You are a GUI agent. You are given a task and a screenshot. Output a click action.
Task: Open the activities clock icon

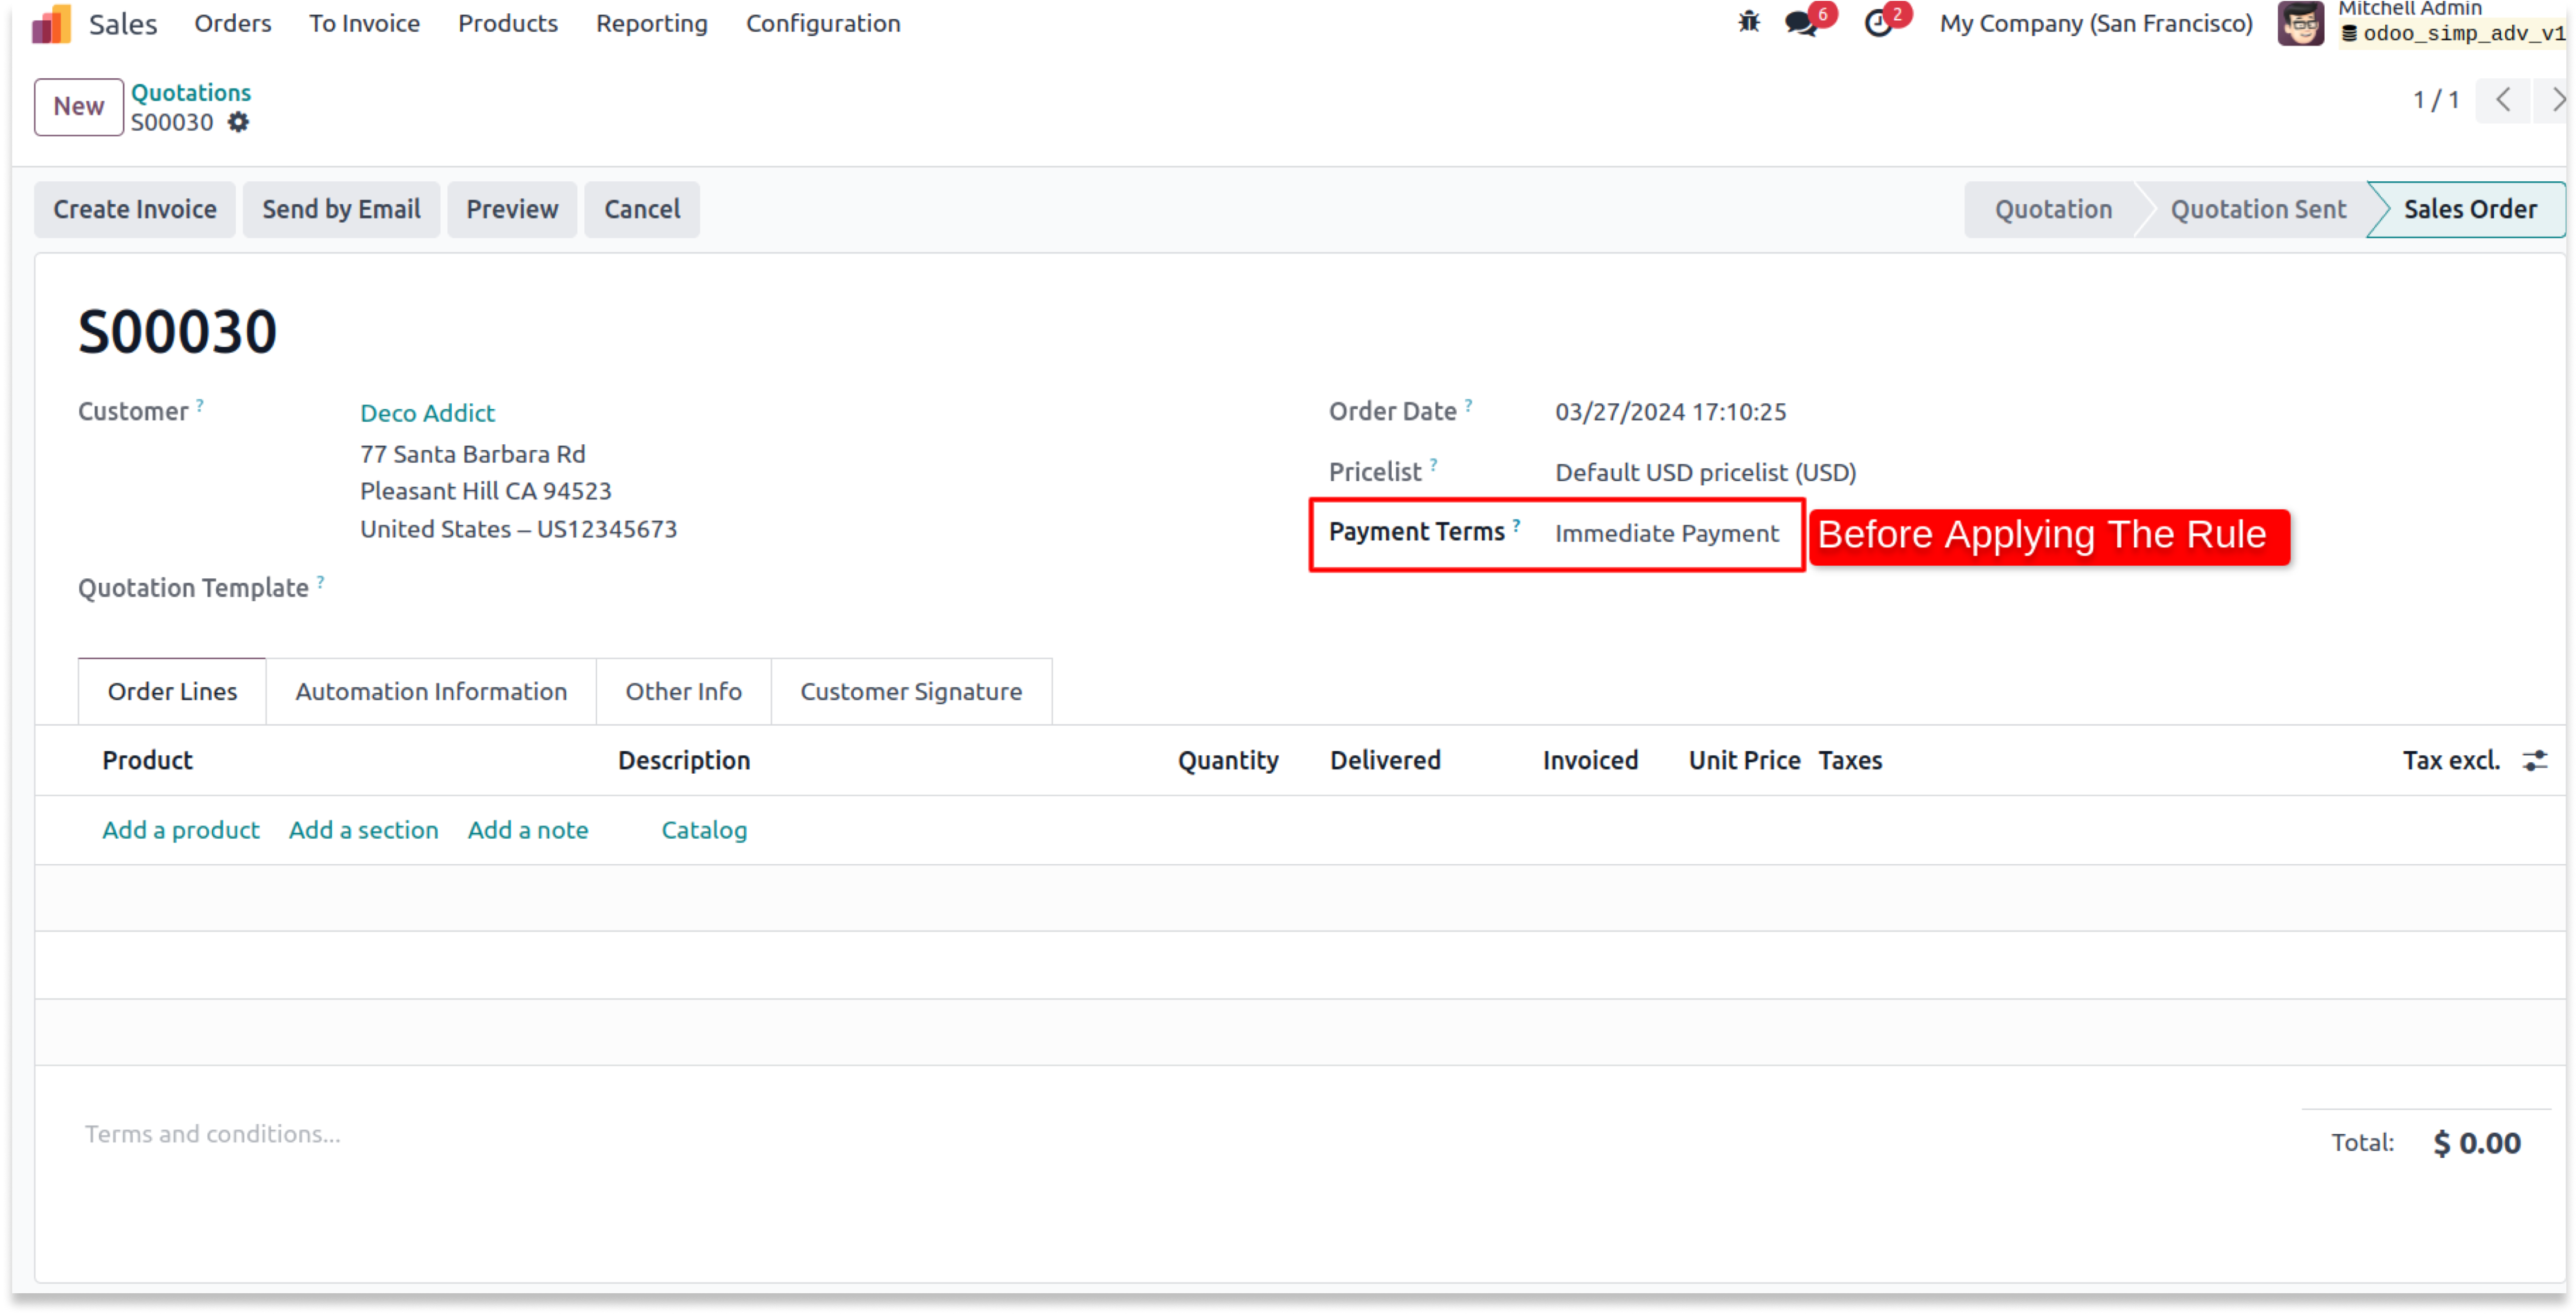(1878, 23)
